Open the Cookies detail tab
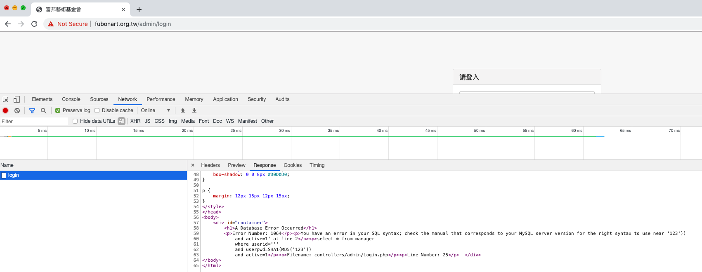This screenshot has width=702, height=272. coord(293,165)
